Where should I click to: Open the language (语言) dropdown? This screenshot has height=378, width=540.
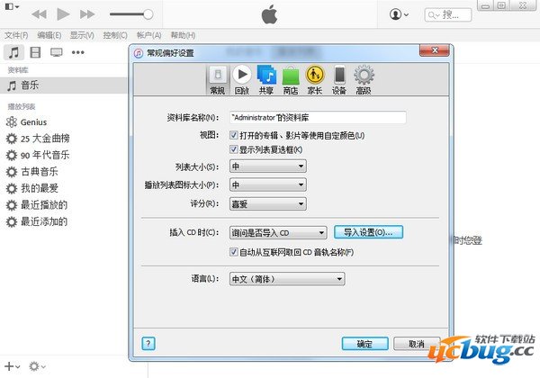click(287, 279)
